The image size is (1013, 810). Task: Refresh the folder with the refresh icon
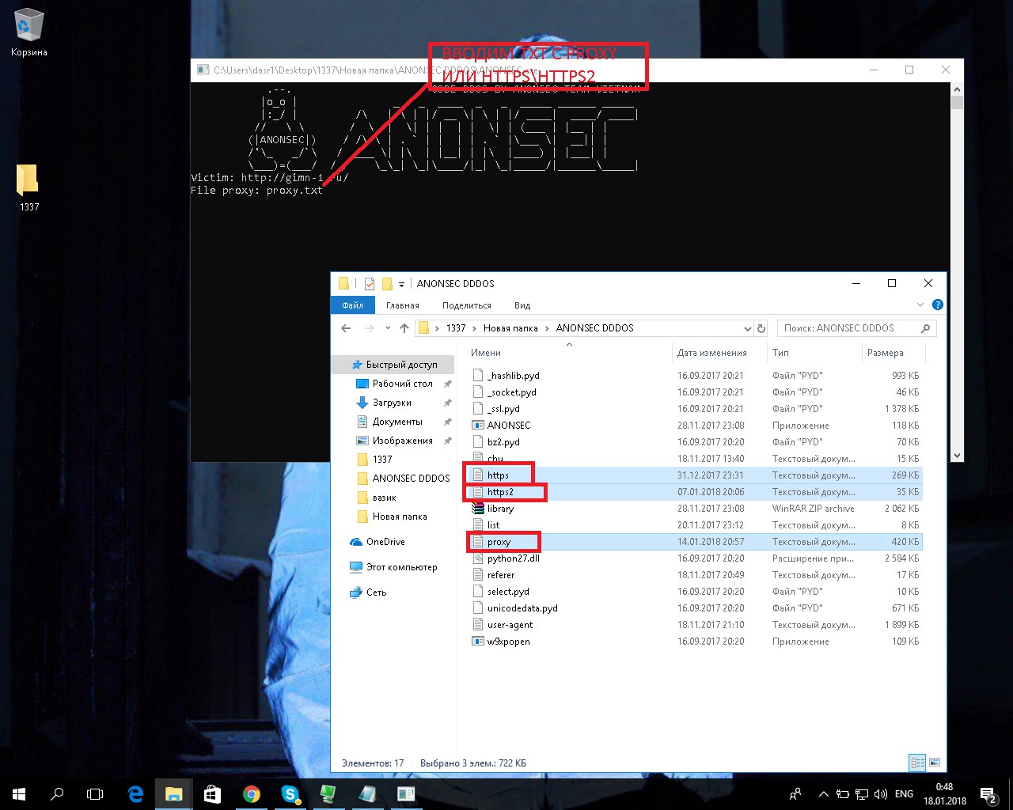(x=761, y=328)
